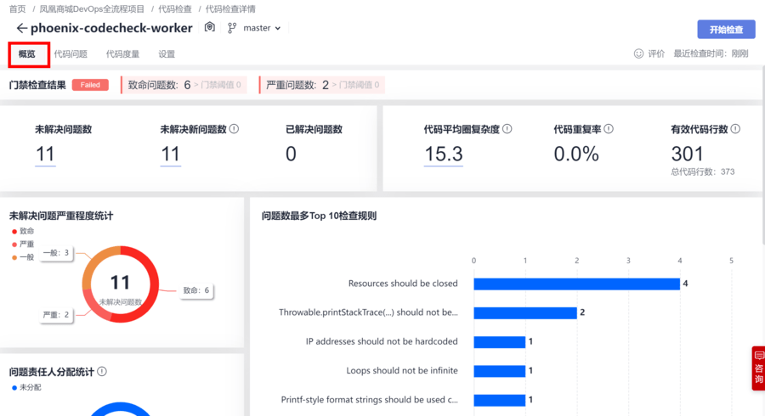Click the 代码平均圈复杂度 value 15.3
This screenshot has width=765, height=416.
click(443, 155)
